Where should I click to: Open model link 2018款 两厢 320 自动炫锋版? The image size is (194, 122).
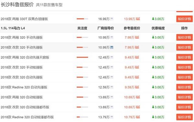point(22,97)
